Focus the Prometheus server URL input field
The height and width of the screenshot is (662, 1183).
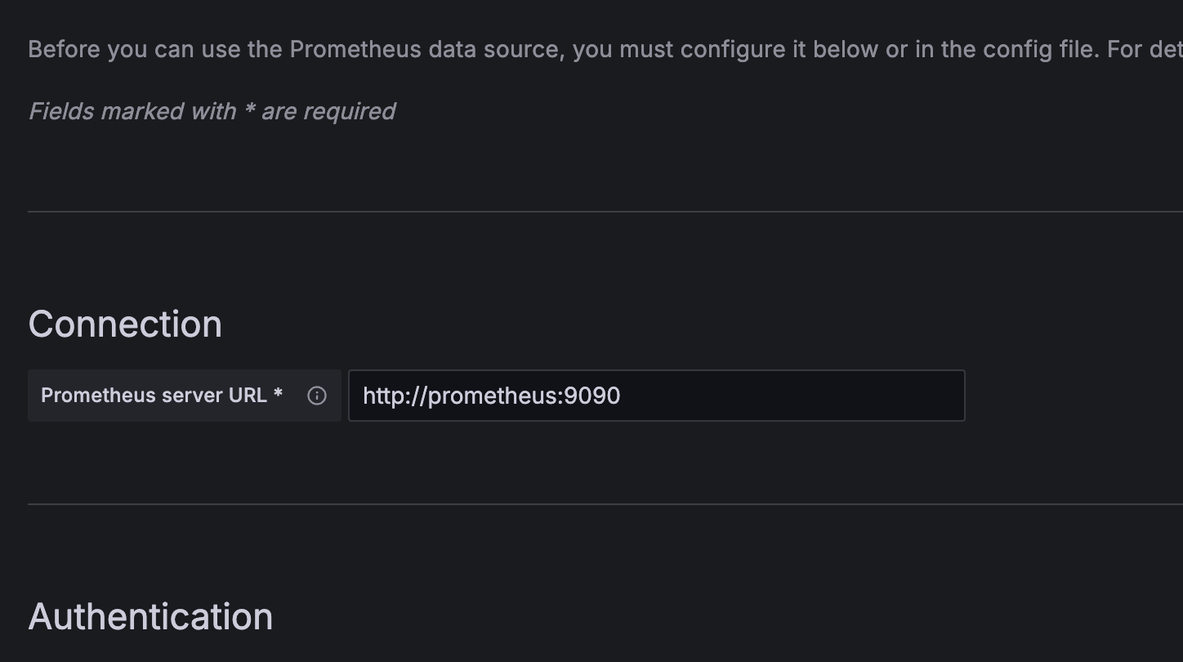[656, 396]
